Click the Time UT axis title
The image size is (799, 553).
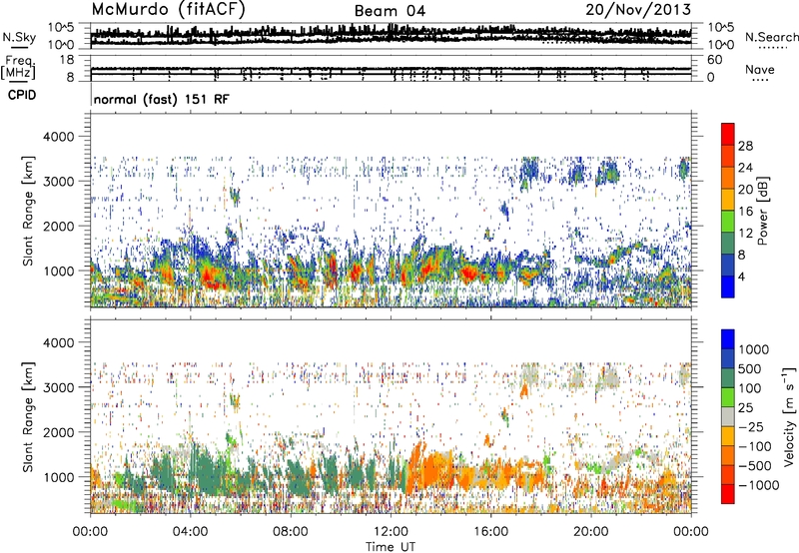[391, 547]
